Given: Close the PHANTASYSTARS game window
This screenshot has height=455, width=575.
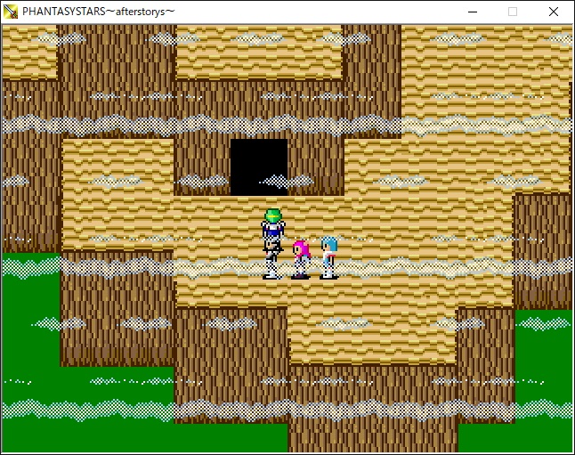Looking at the screenshot, I should [554, 12].
